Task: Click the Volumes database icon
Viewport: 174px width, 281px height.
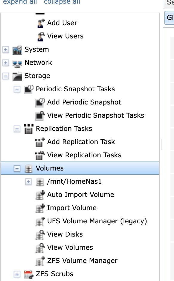Action: coord(29,169)
